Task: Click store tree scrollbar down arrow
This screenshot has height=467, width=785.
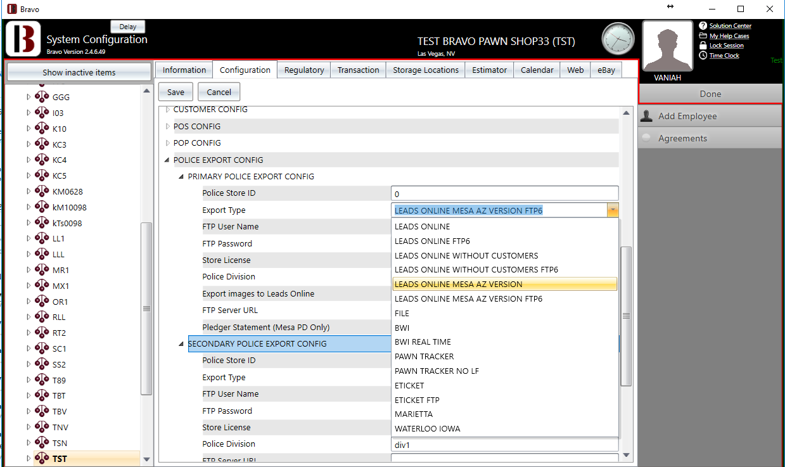Action: point(146,459)
